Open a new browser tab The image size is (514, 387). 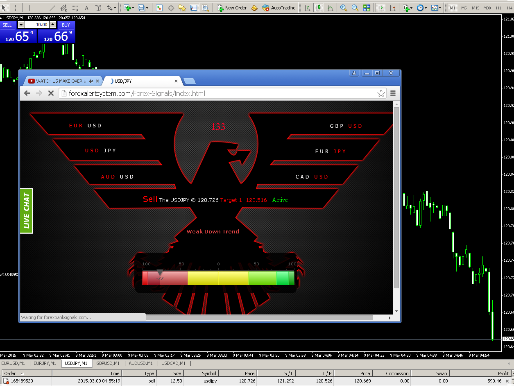click(189, 81)
